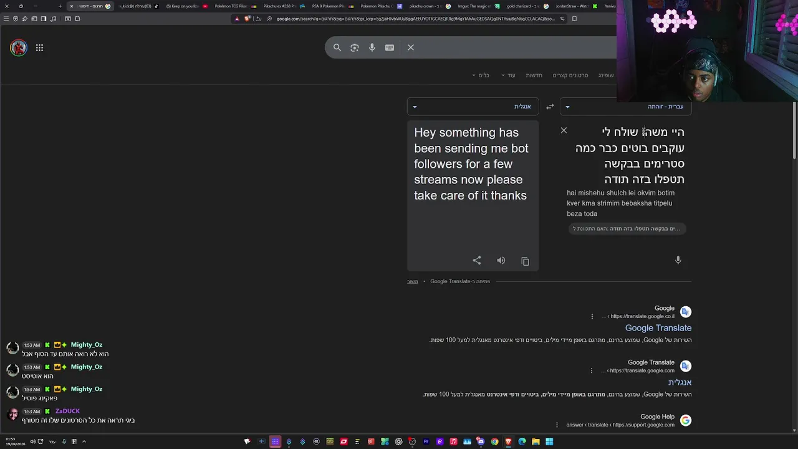
Task: Click the page's vertical scrollbar
Action: [794, 131]
